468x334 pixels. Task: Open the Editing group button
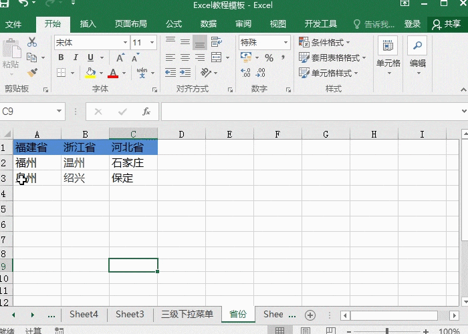click(418, 56)
